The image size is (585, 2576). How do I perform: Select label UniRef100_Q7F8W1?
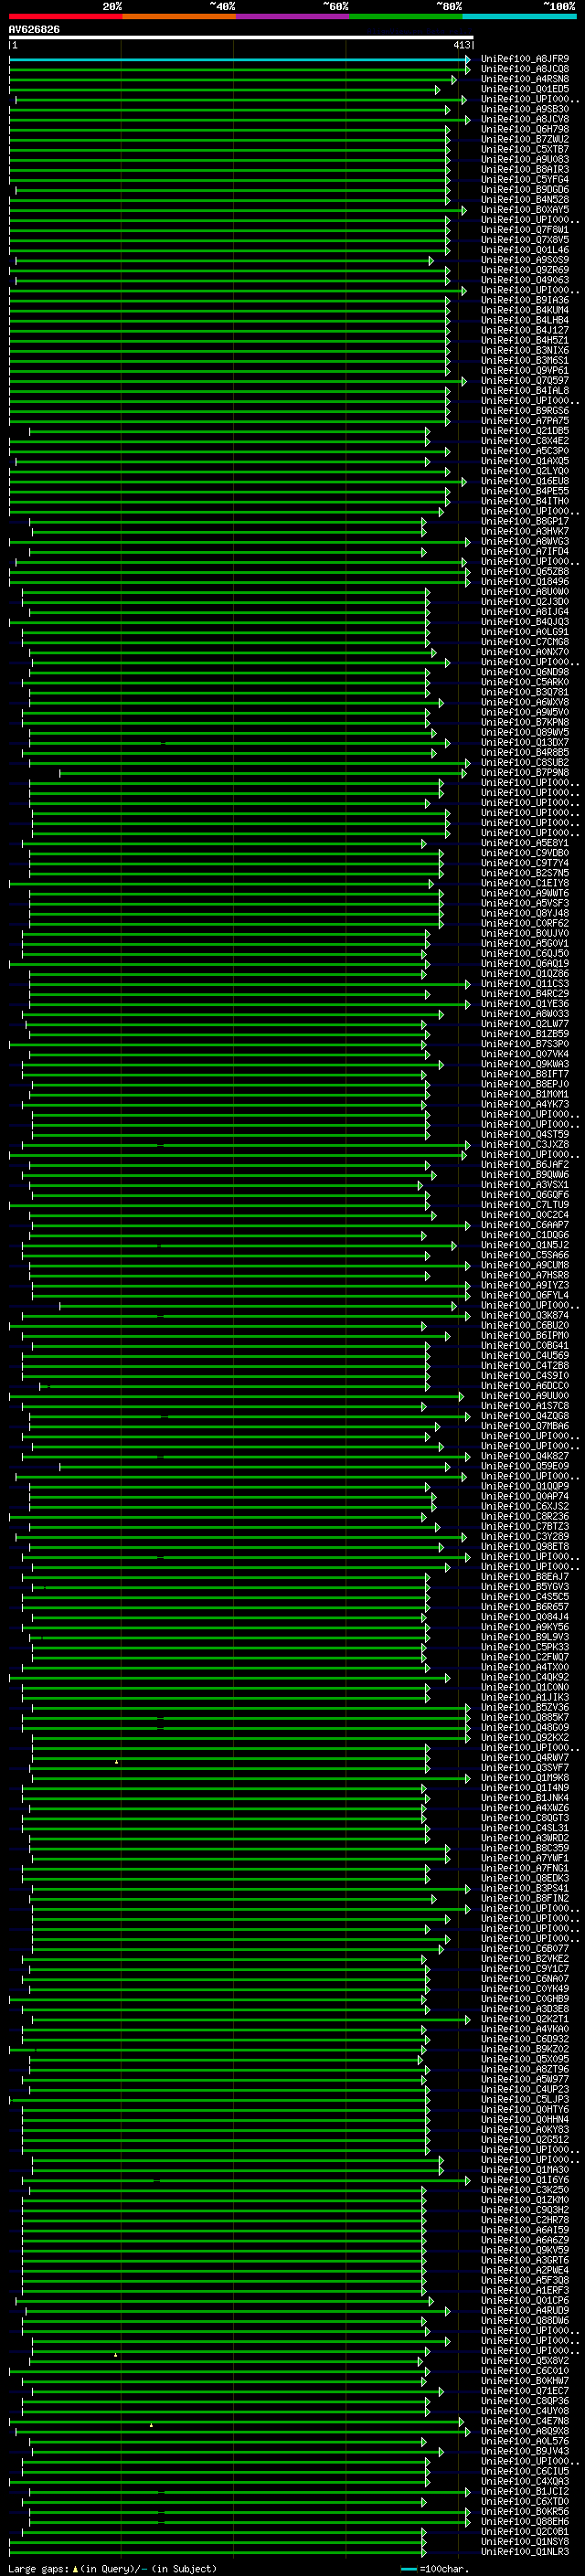coord(525,230)
